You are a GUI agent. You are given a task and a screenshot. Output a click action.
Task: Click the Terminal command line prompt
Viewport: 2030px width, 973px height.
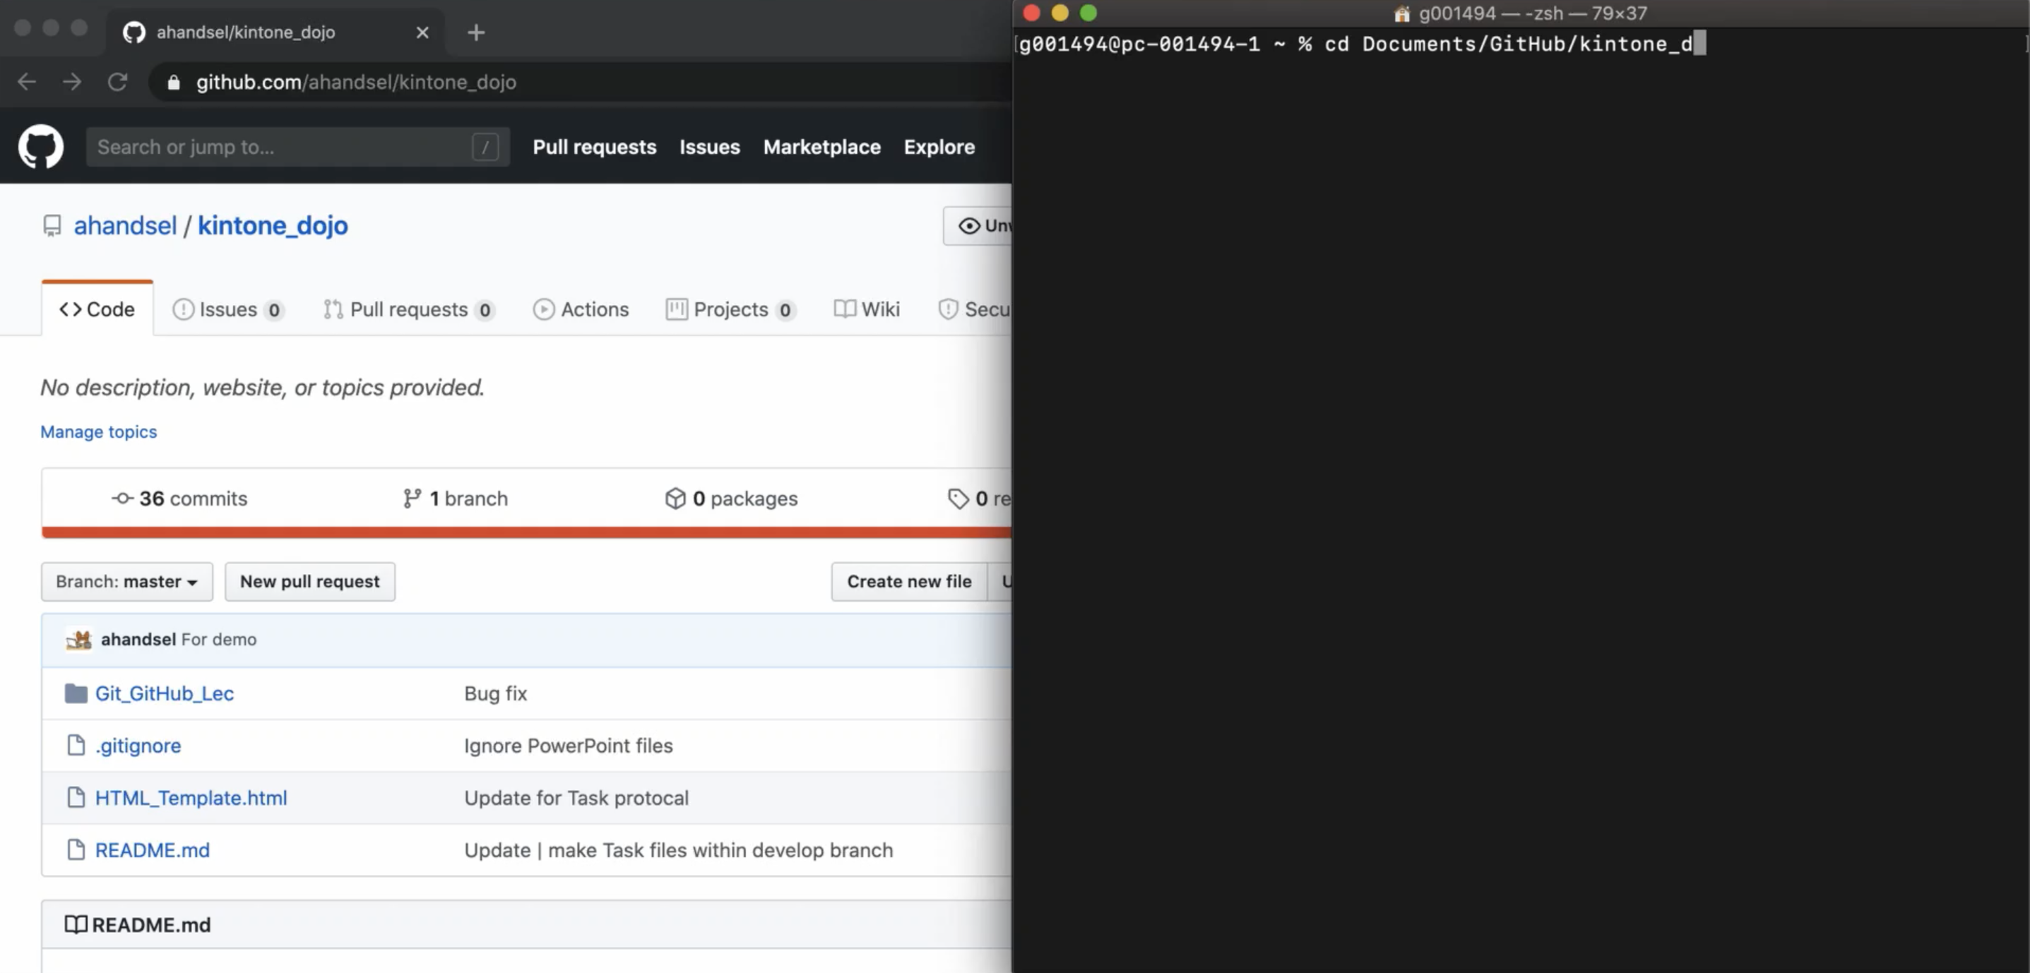pyautogui.click(x=1362, y=44)
